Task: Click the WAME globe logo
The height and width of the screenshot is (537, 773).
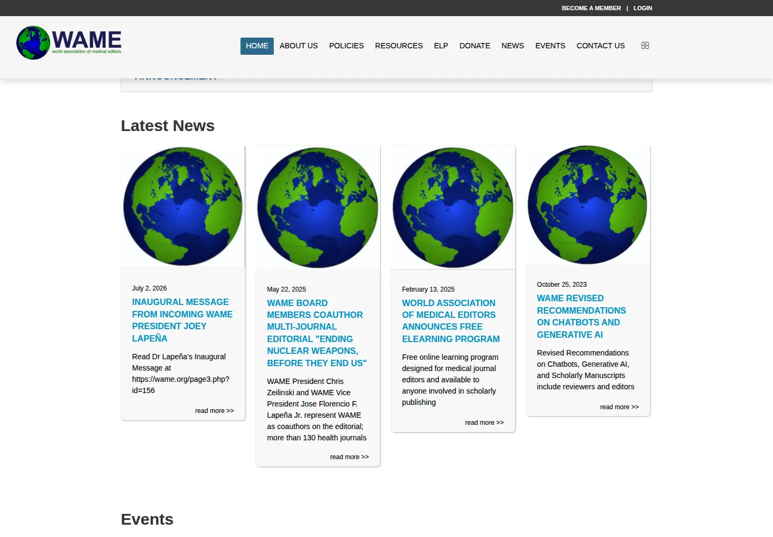Action: pos(69,42)
